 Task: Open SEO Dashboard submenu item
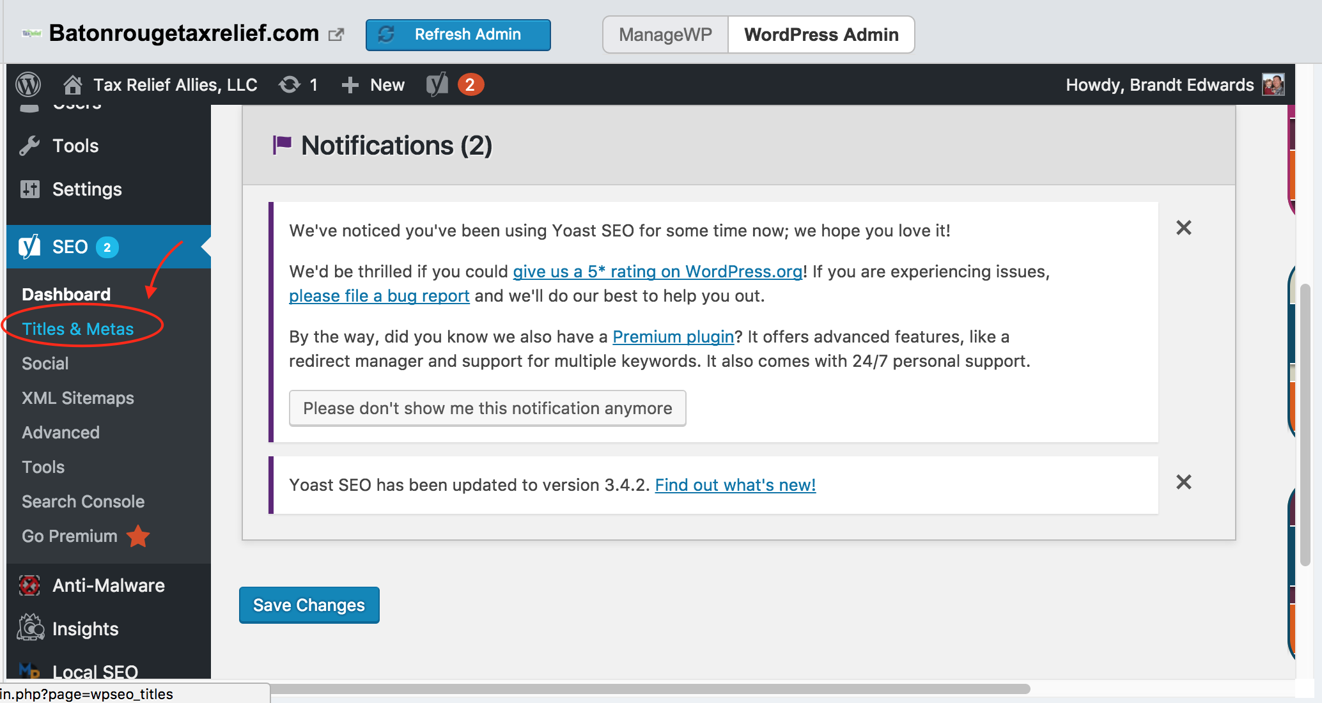point(66,294)
